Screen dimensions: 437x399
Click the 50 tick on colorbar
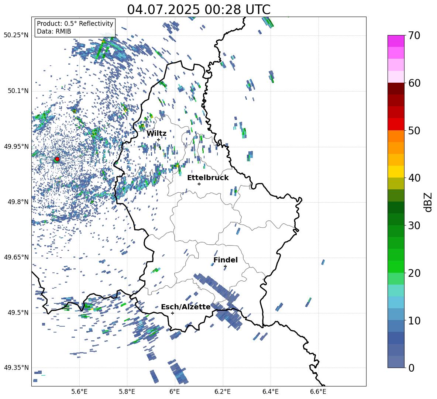click(414, 130)
